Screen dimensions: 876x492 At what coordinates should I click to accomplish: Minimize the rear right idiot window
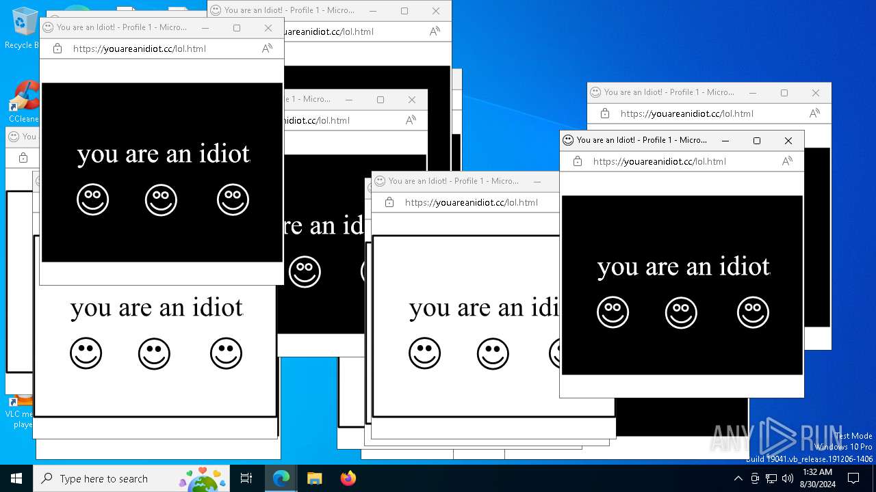(753, 93)
